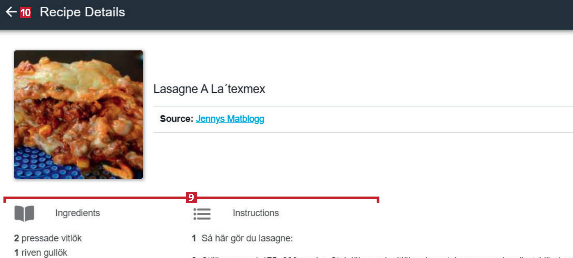The width and height of the screenshot is (573, 258).
Task: Click the red number 10 badge
Action: (25, 13)
